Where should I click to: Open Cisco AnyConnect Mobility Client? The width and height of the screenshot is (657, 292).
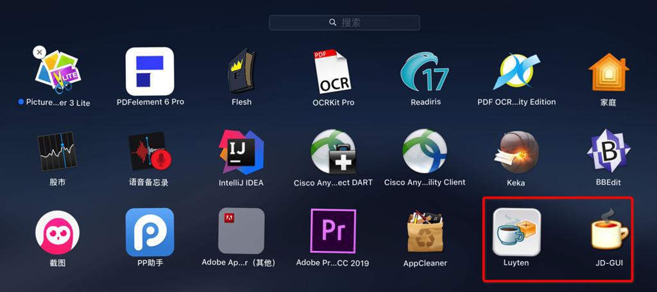click(x=425, y=151)
